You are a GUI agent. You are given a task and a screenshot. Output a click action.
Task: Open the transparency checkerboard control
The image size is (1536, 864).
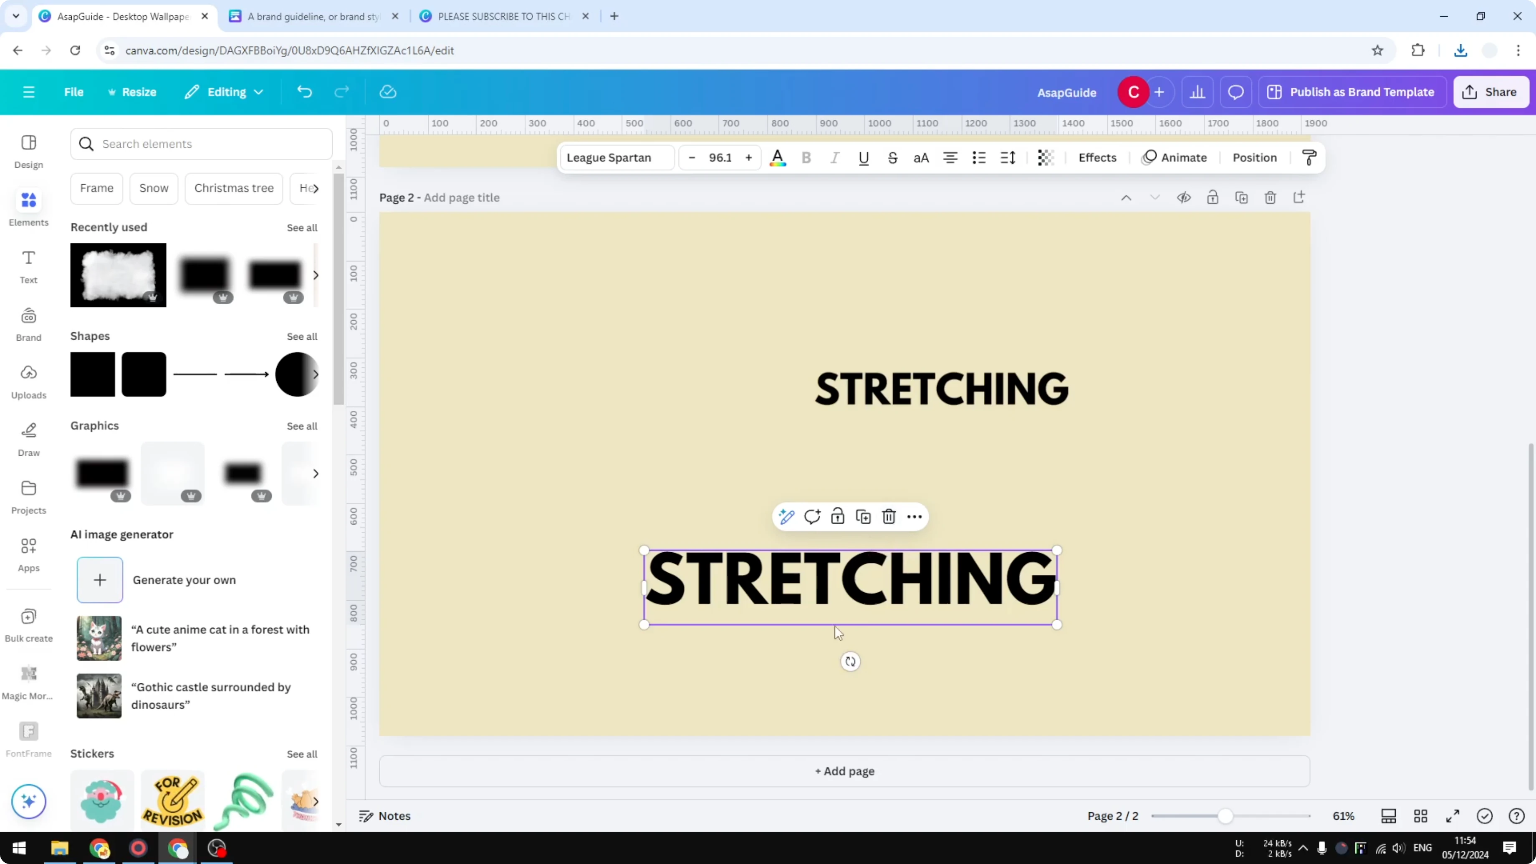[1045, 157]
